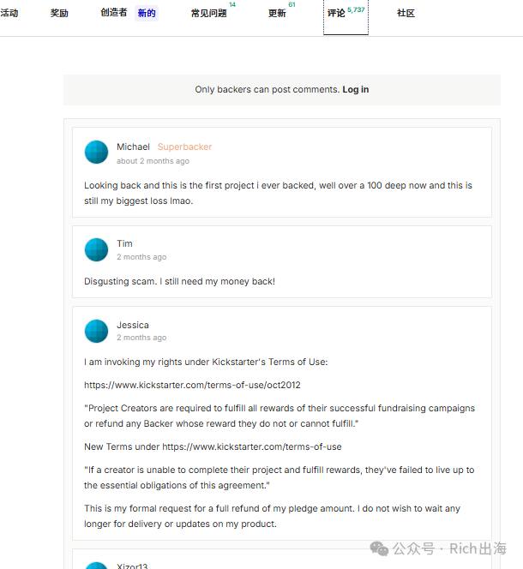Select the 创造者 creator tab
The width and height of the screenshot is (523, 569).
(114, 13)
